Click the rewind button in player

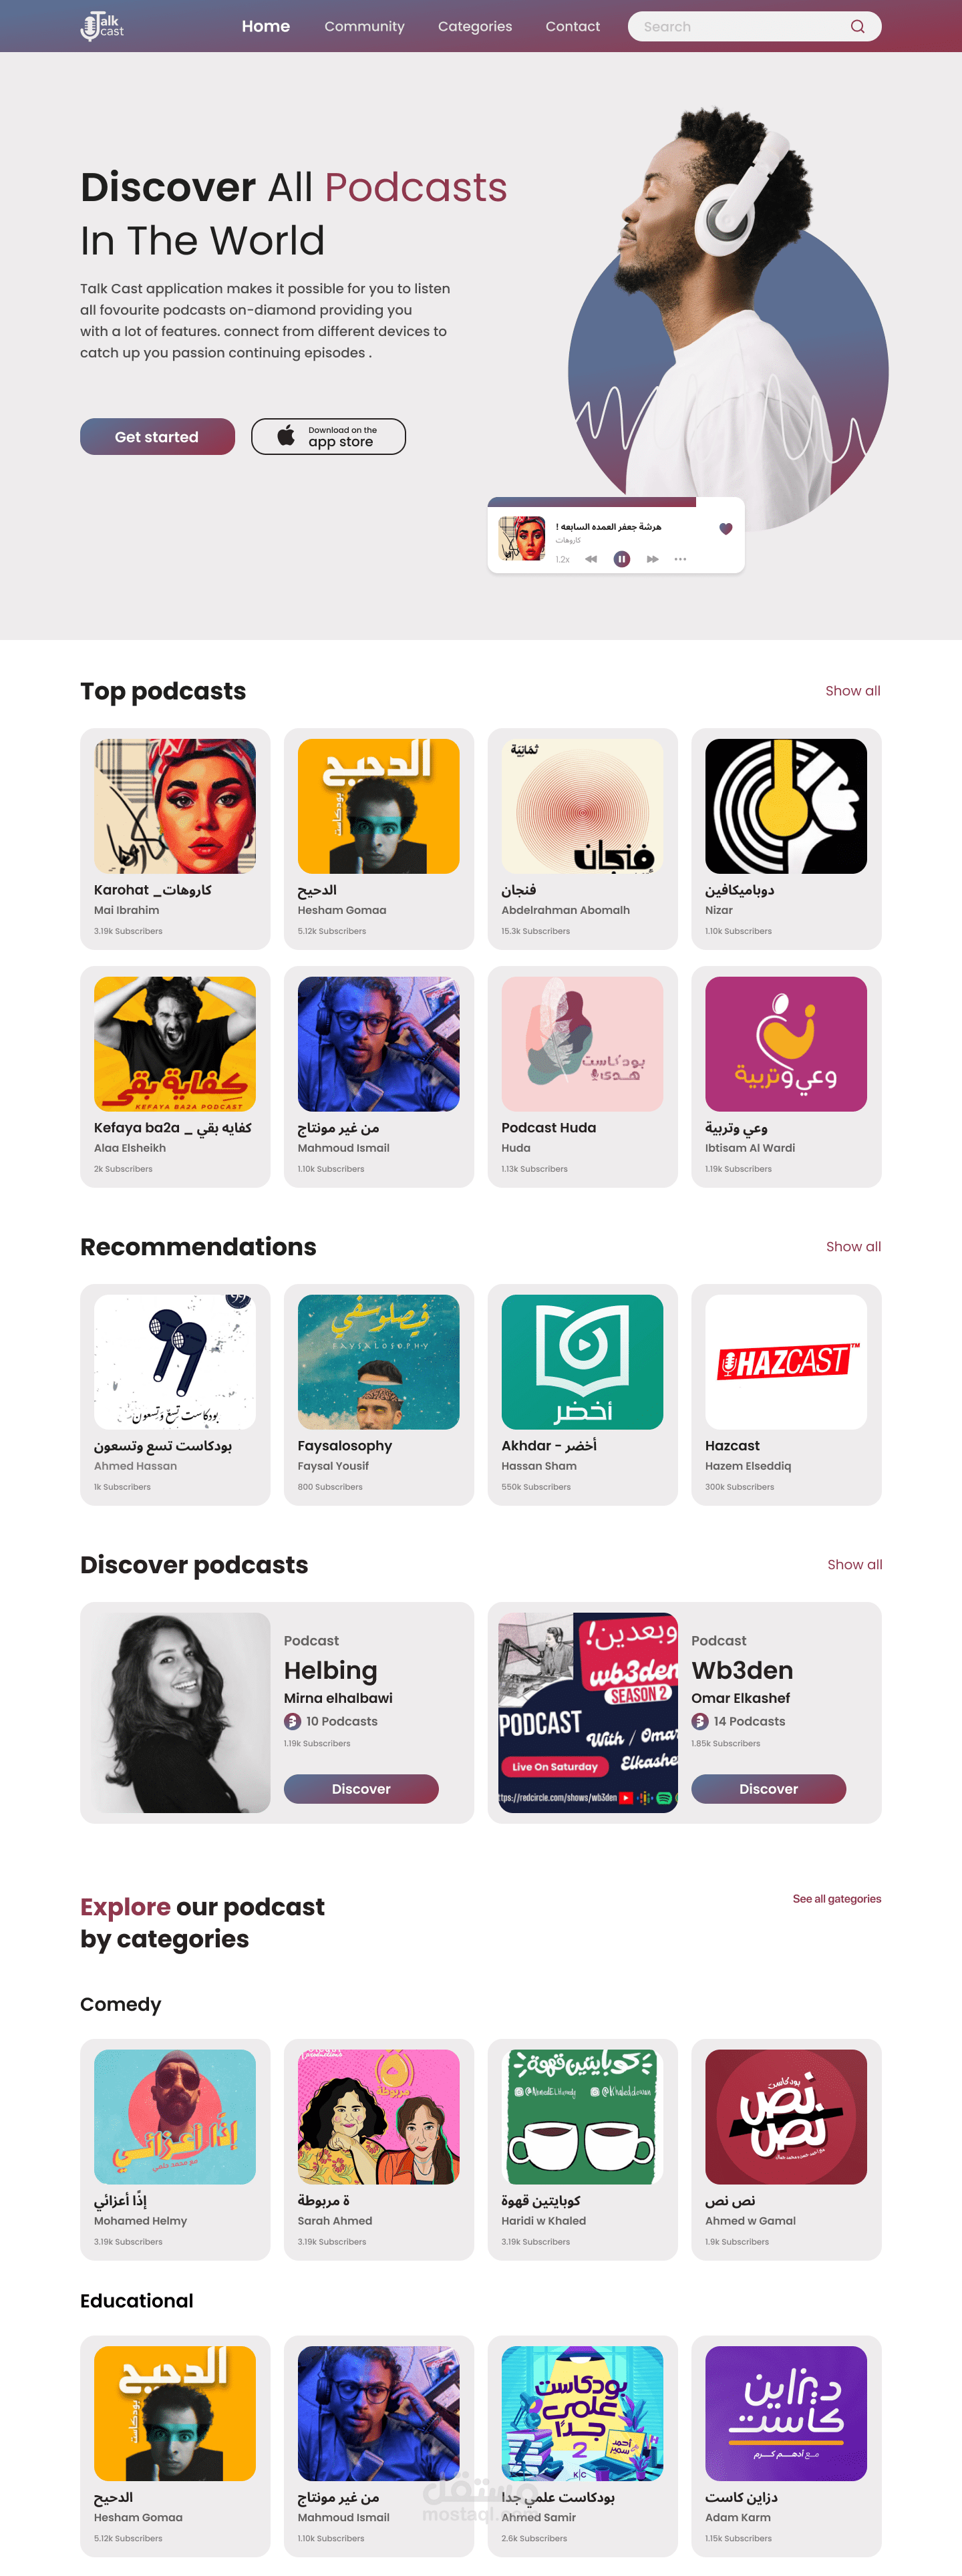[x=591, y=559]
